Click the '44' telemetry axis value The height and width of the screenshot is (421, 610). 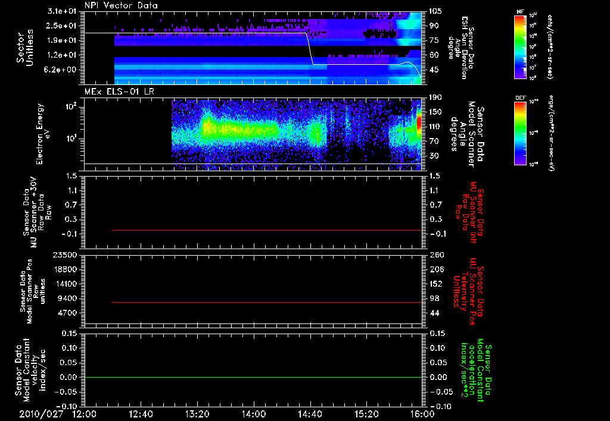[434, 313]
